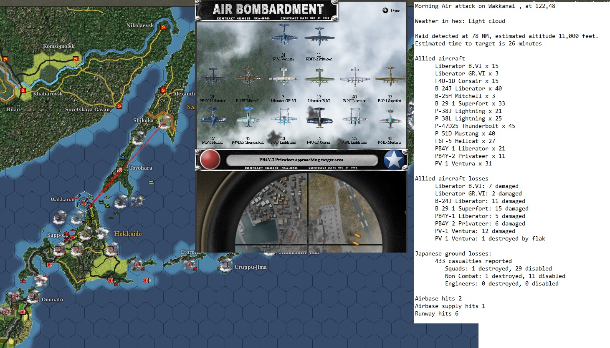Select the Soviet flag base at Sovetskaya Gavan
The width and height of the screenshot is (610, 348).
pos(120,106)
